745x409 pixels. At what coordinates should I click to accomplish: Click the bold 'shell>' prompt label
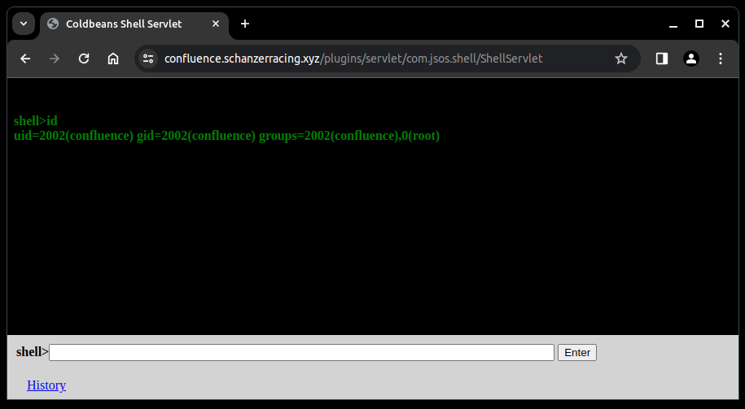pyautogui.click(x=33, y=352)
